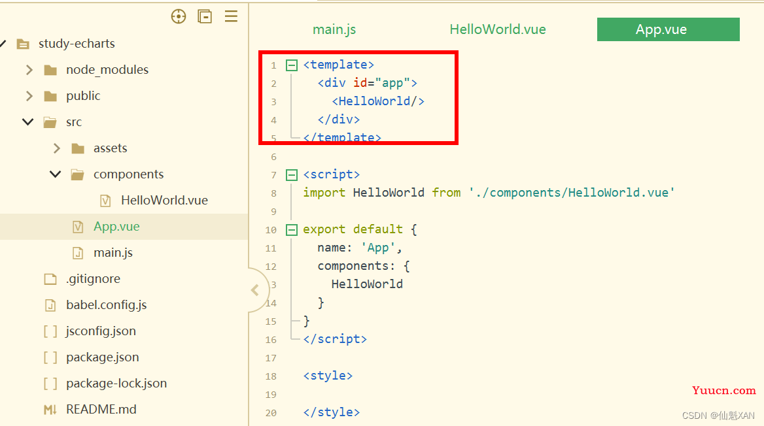Collapse the src folder chevron
The width and height of the screenshot is (764, 426).
[x=28, y=122]
